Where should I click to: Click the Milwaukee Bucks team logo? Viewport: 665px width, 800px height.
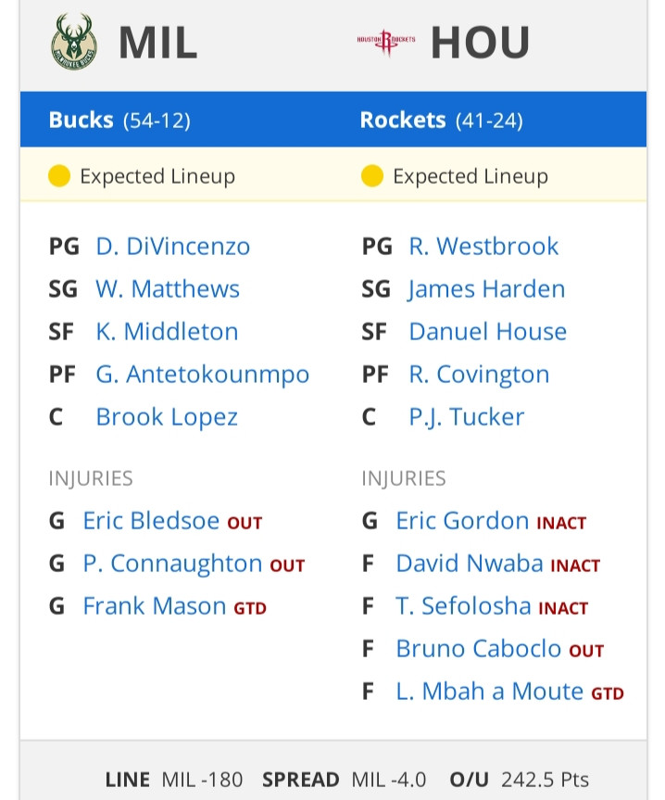point(74,42)
